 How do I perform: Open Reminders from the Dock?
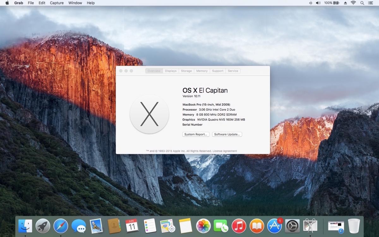[x=150, y=226]
